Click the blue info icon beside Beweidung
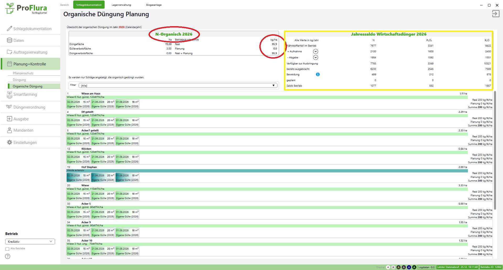Image resolution: width=503 pixels, height=270 pixels. (318, 75)
